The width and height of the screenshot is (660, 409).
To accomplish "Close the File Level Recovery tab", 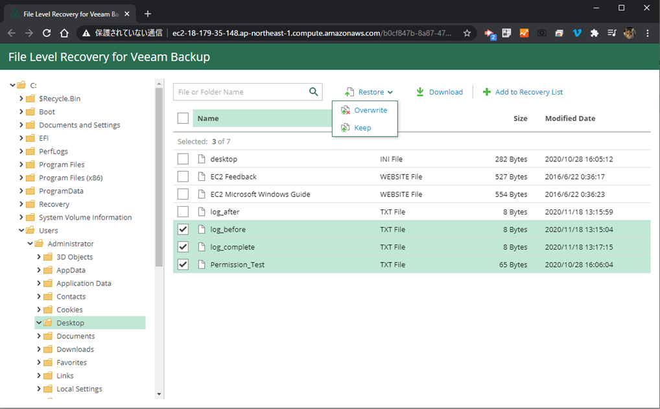I will 127,14.
